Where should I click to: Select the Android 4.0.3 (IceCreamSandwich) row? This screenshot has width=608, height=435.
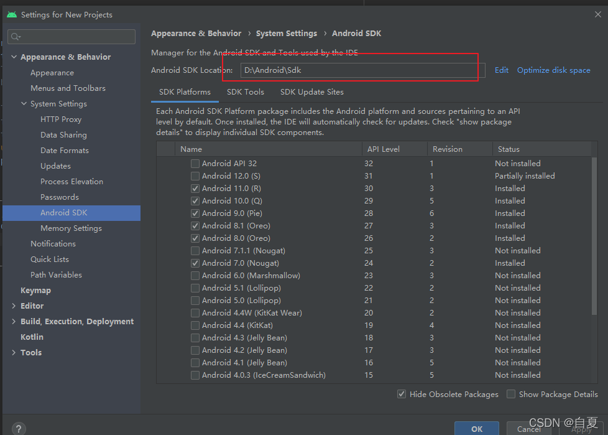point(374,375)
